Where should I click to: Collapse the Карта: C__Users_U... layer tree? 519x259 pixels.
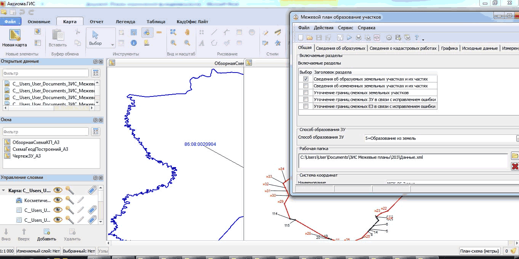tap(4, 191)
